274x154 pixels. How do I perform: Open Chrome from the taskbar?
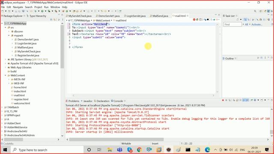[x=139, y=150]
